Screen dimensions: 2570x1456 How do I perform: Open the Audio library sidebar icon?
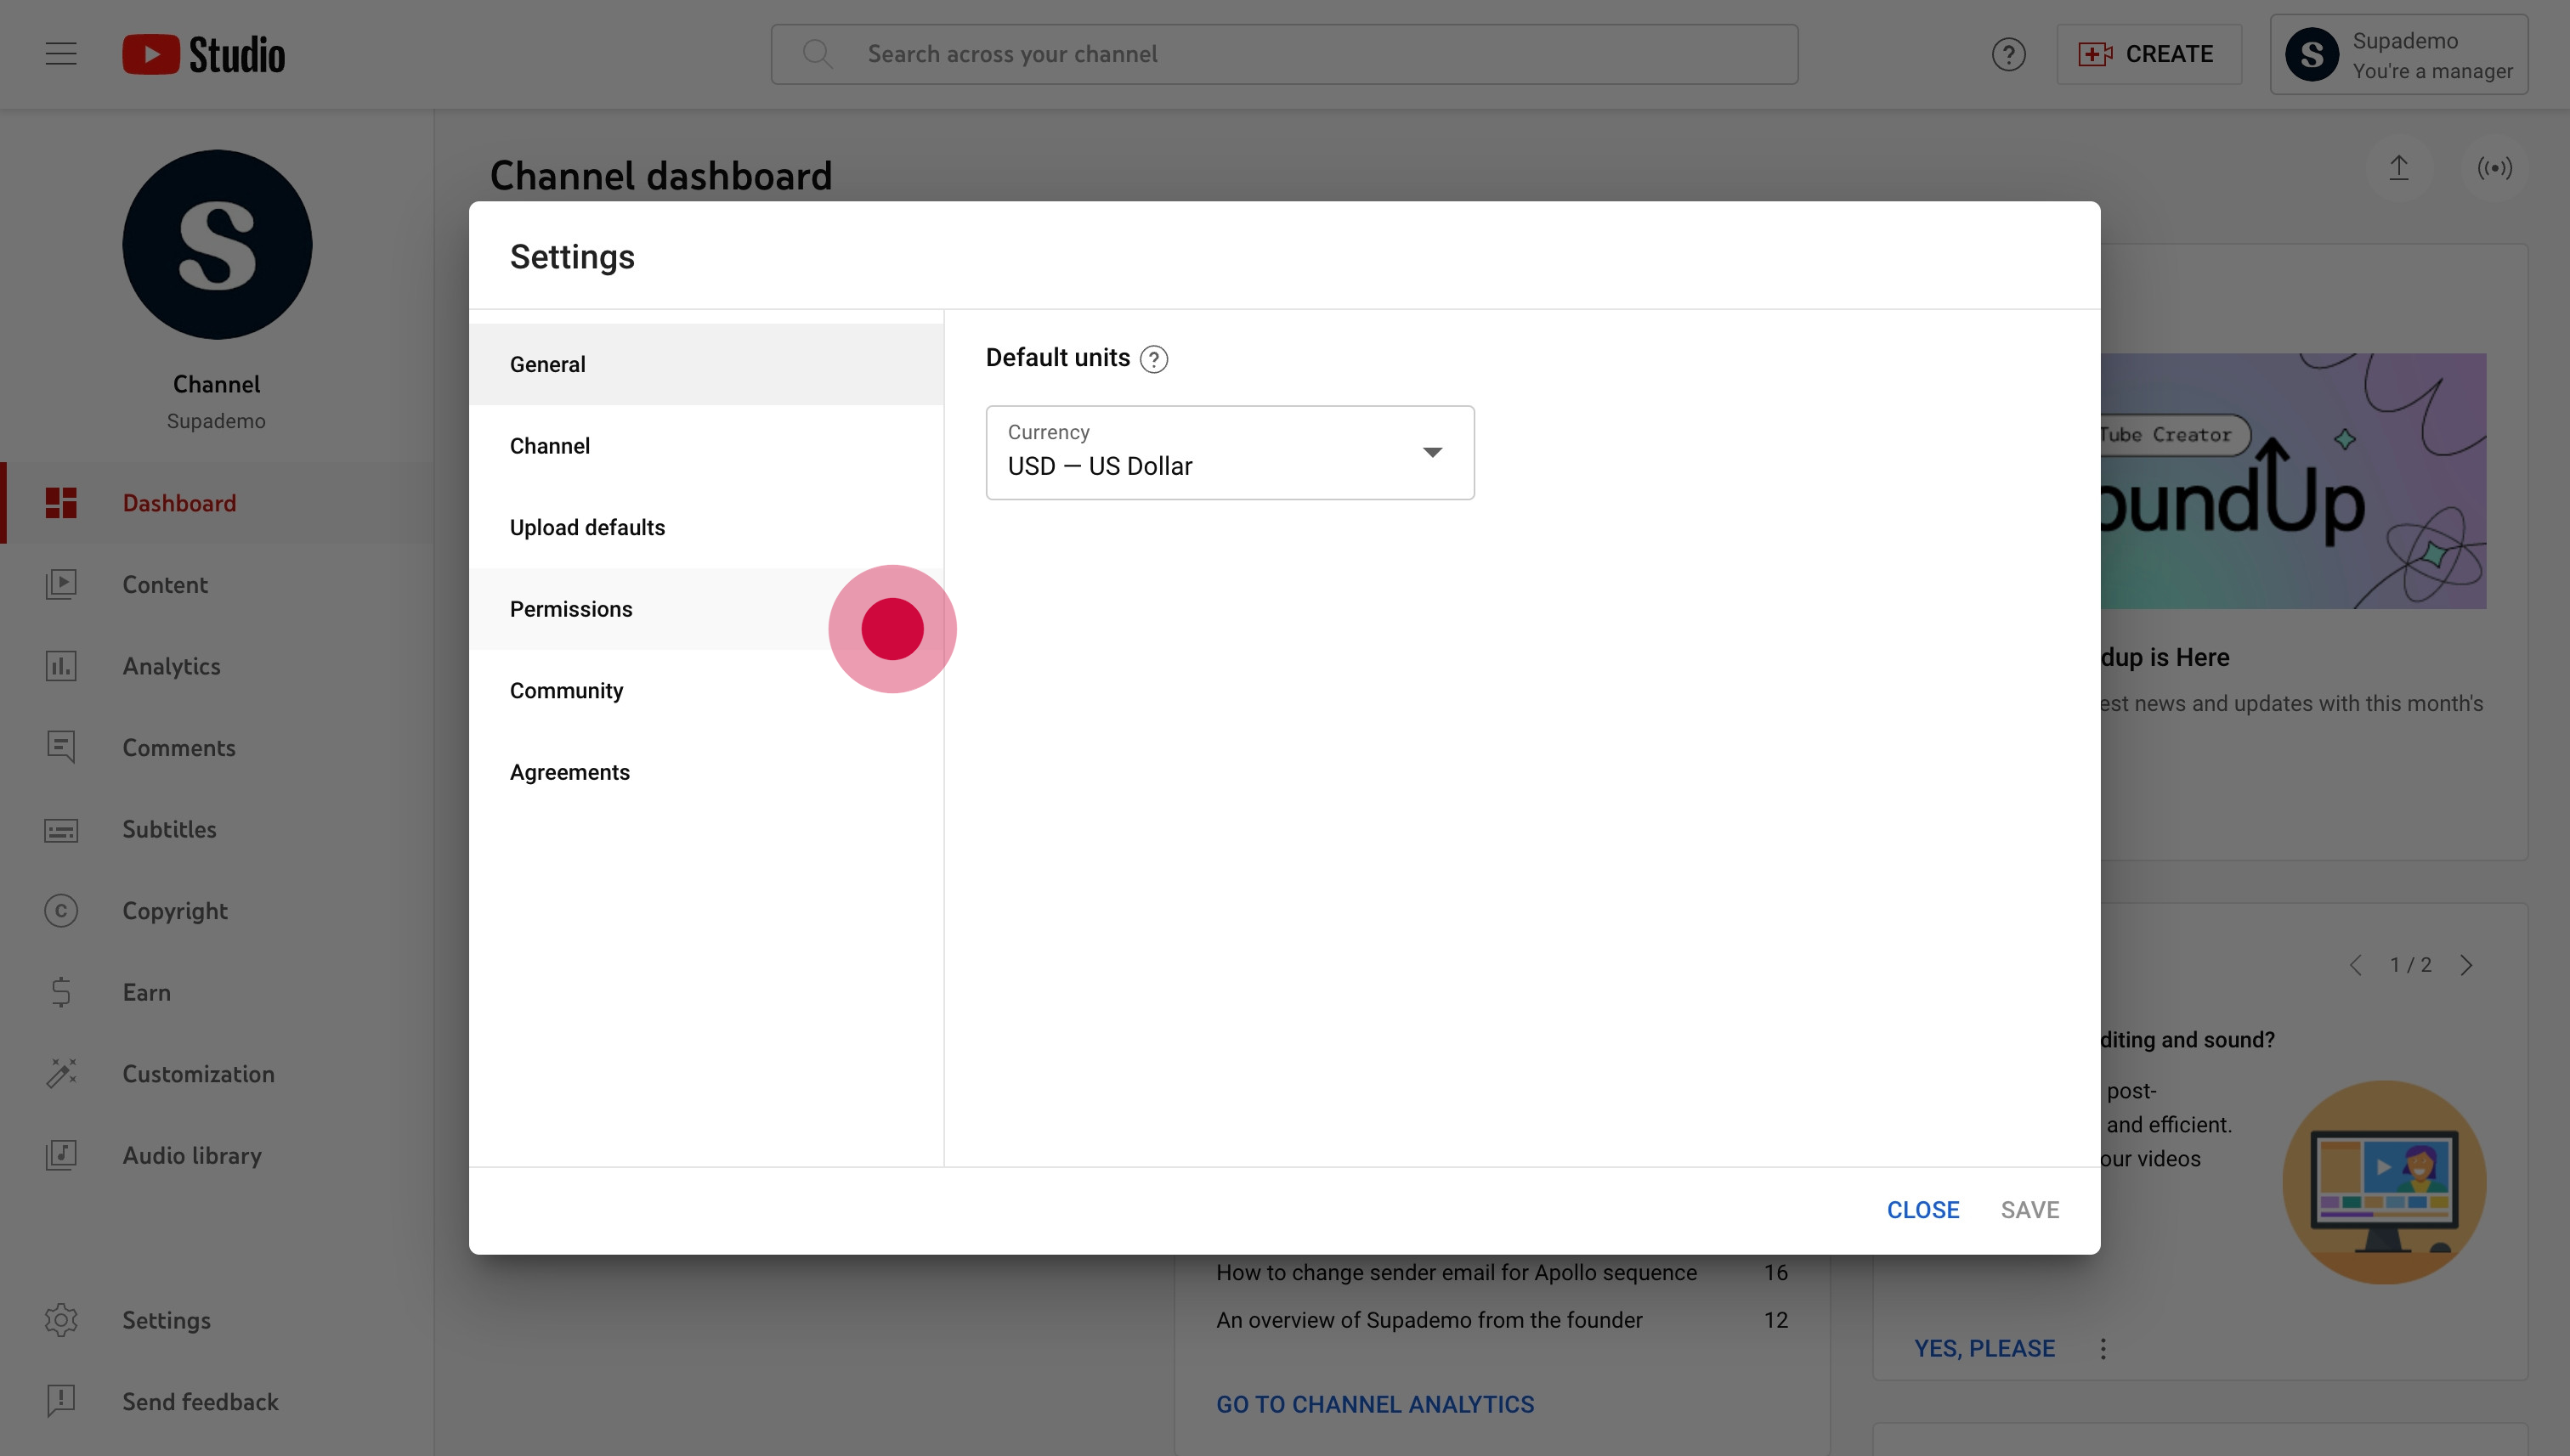(x=61, y=1155)
